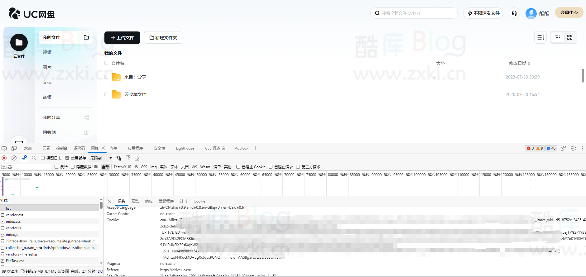Click import HAR upload arrow
The image size is (586, 277).
point(128,158)
